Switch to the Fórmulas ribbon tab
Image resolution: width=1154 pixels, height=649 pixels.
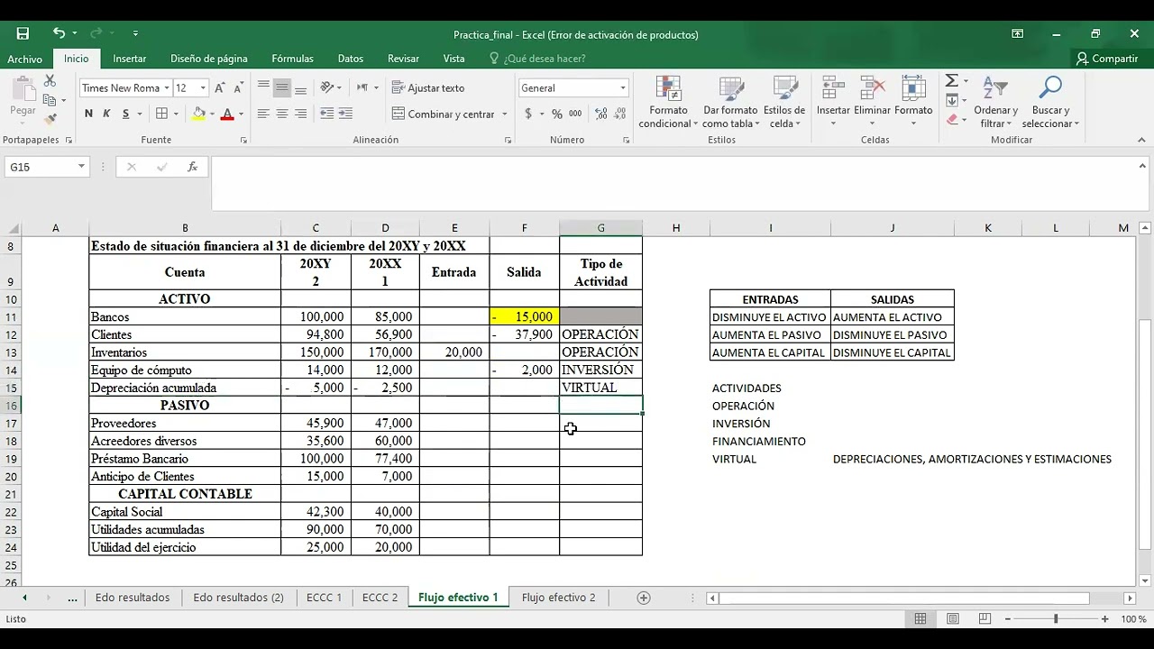(292, 59)
